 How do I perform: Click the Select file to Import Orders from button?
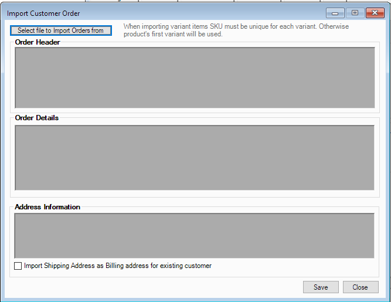[60, 30]
